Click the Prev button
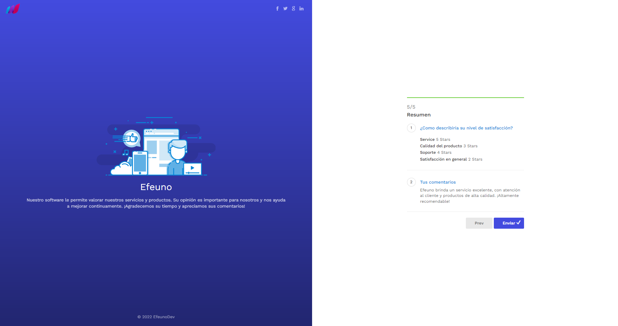The height and width of the screenshot is (326, 618). pos(479,223)
